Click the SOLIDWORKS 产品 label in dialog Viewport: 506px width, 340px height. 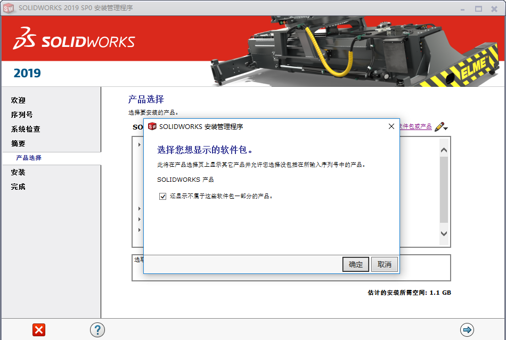(x=185, y=180)
